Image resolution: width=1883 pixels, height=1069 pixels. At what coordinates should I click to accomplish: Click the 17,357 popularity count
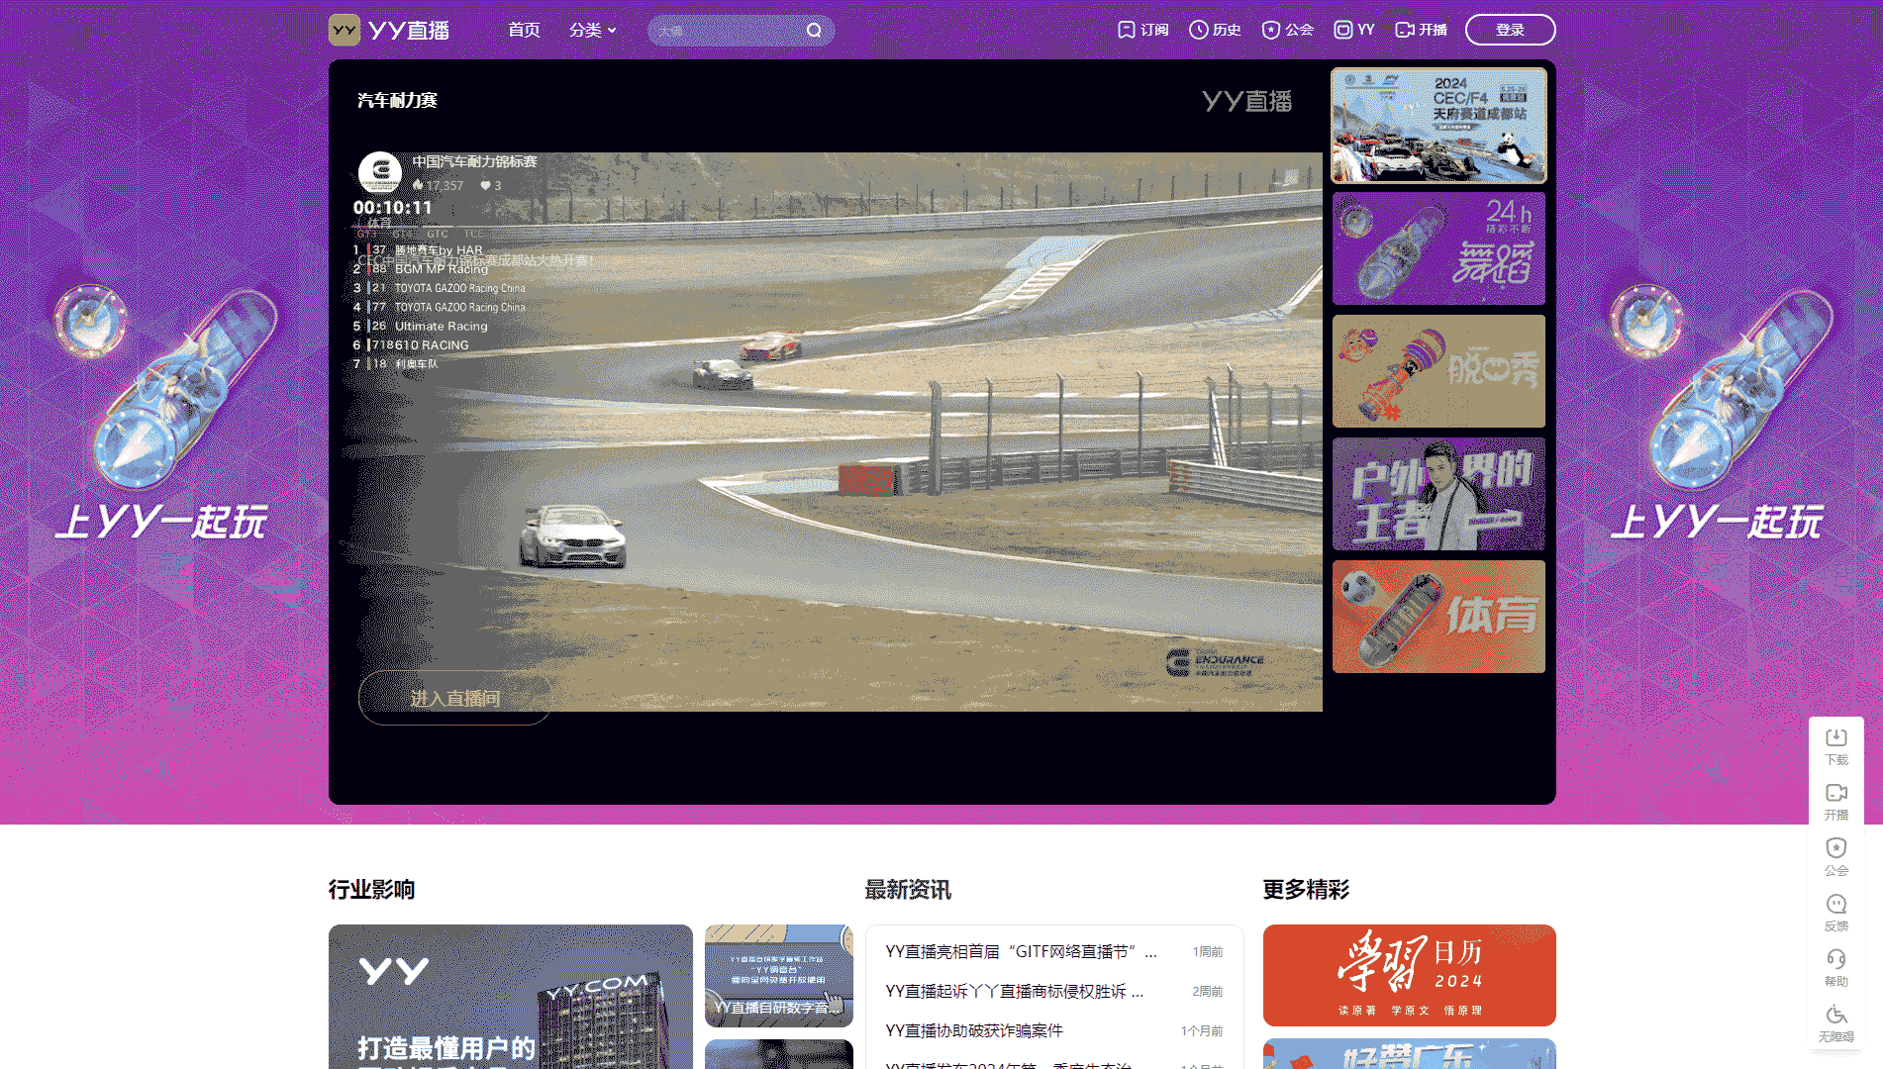point(445,185)
